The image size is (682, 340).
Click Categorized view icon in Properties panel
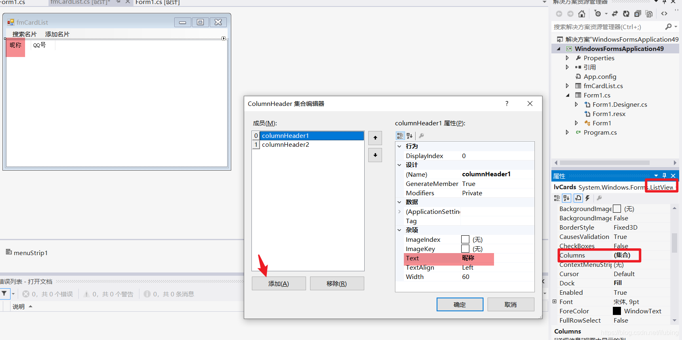(x=557, y=198)
